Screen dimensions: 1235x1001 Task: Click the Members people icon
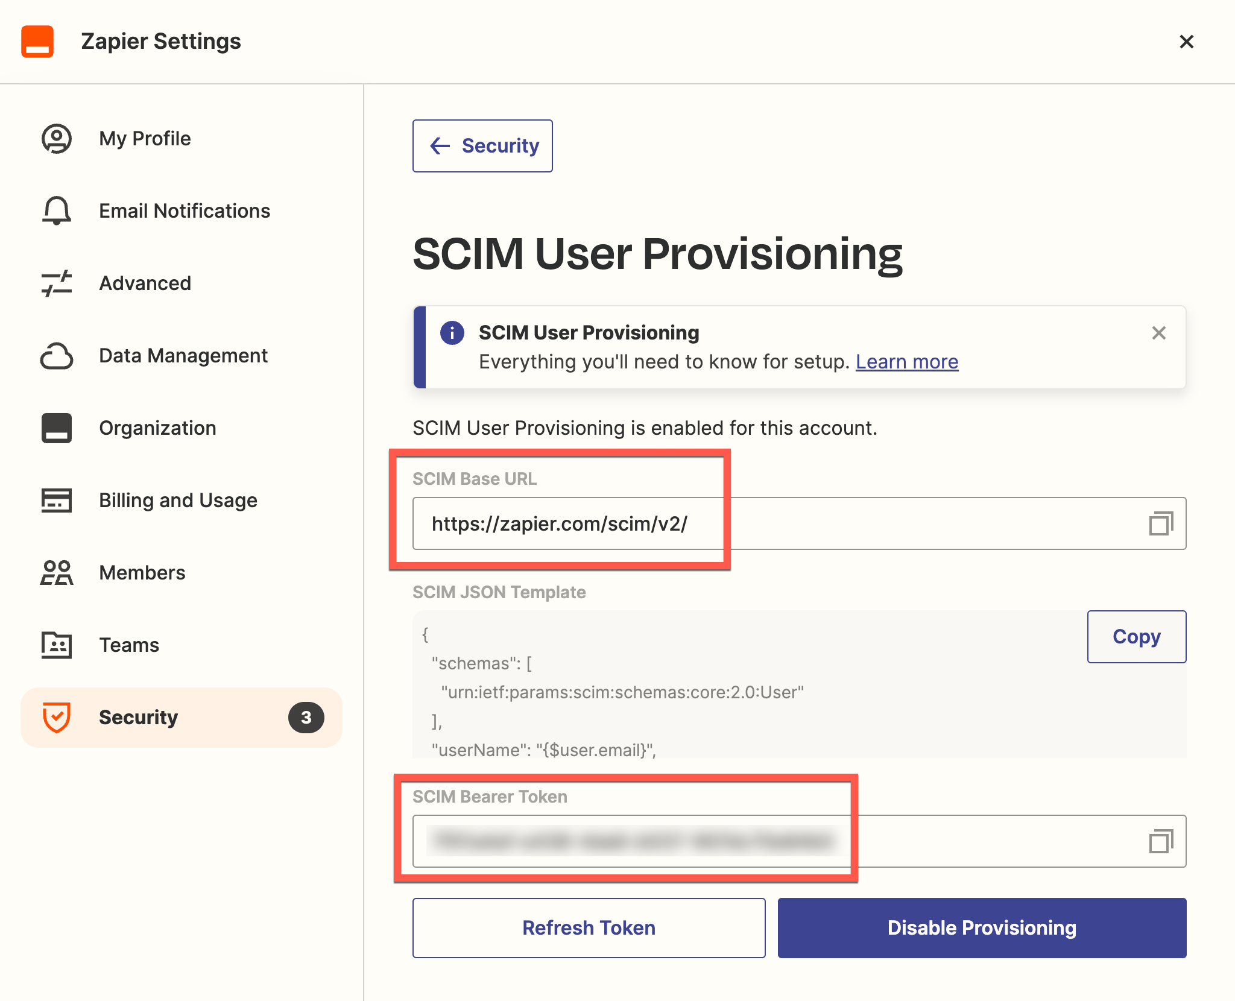point(57,573)
